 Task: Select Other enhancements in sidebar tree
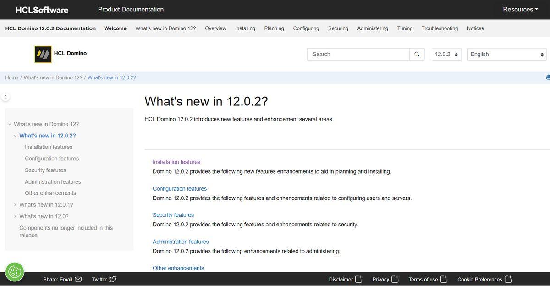pos(50,193)
